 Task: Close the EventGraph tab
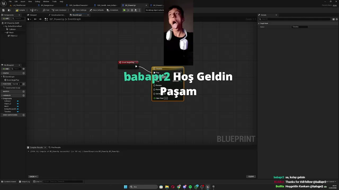coord(88,15)
